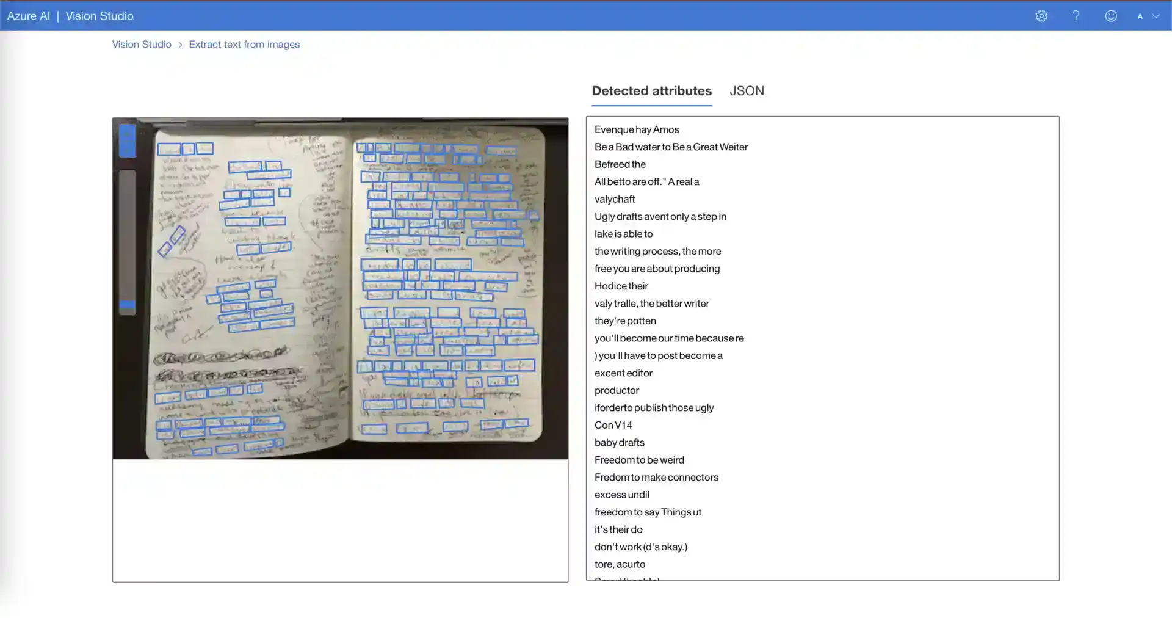Select the 'excess undil' line
Image resolution: width=1172 pixels, height=618 pixels.
coord(621,495)
